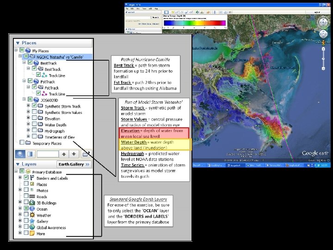Open Add menu in Google Earth window
Image resolution: width=333 pixels, height=250 pixels.
(x=150, y=9)
